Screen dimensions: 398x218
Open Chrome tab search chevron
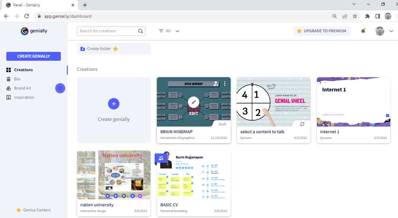pyautogui.click(x=354, y=4)
